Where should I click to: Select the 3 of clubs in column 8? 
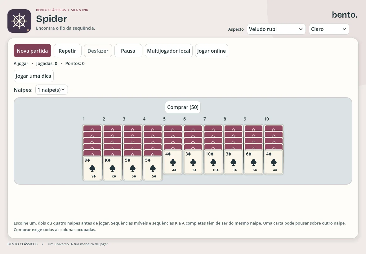tap(234, 162)
